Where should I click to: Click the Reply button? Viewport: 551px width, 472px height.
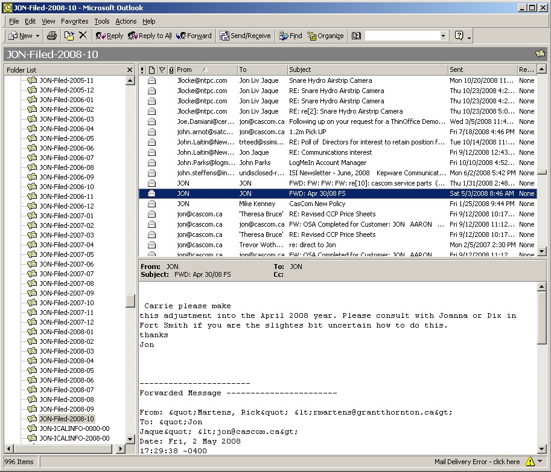point(109,36)
